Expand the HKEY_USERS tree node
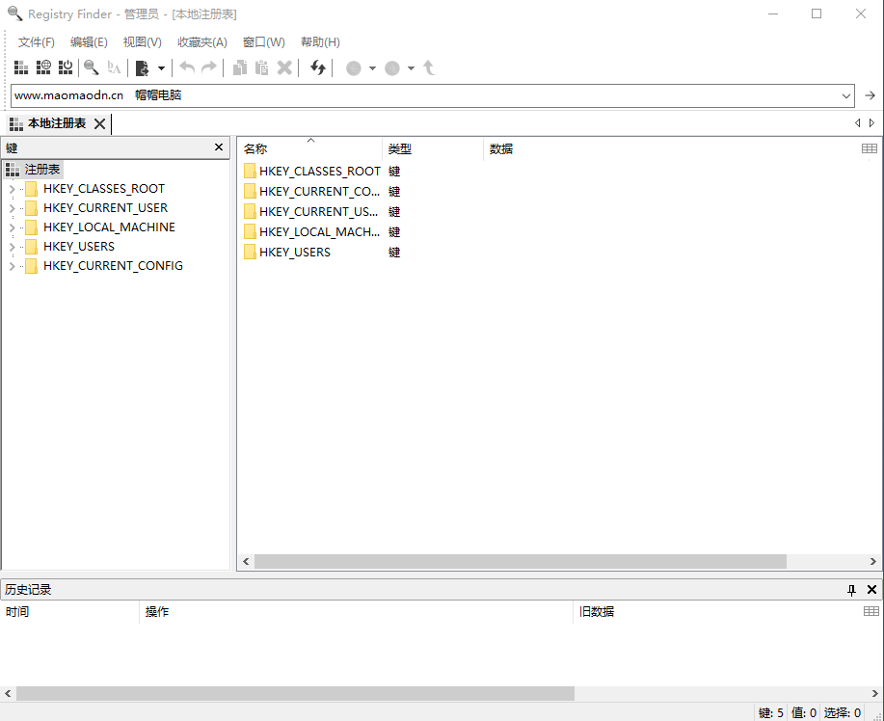The height and width of the screenshot is (721, 884). (12, 247)
